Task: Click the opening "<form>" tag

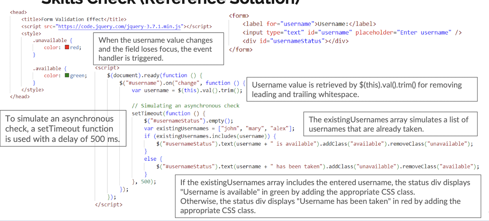Action: pos(239,16)
